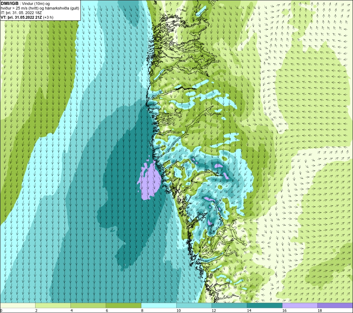Click the DMI/IGB title text
This screenshot has height=313, width=353.
click(x=10, y=4)
